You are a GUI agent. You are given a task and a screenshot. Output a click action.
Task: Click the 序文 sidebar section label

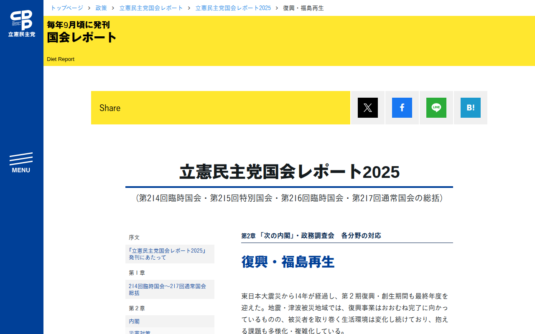(134, 237)
